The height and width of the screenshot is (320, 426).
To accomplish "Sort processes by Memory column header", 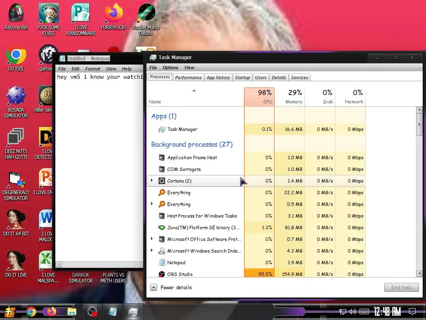I will pos(290,97).
